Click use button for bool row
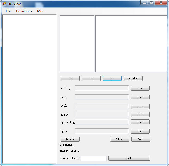 (x=140, y=107)
